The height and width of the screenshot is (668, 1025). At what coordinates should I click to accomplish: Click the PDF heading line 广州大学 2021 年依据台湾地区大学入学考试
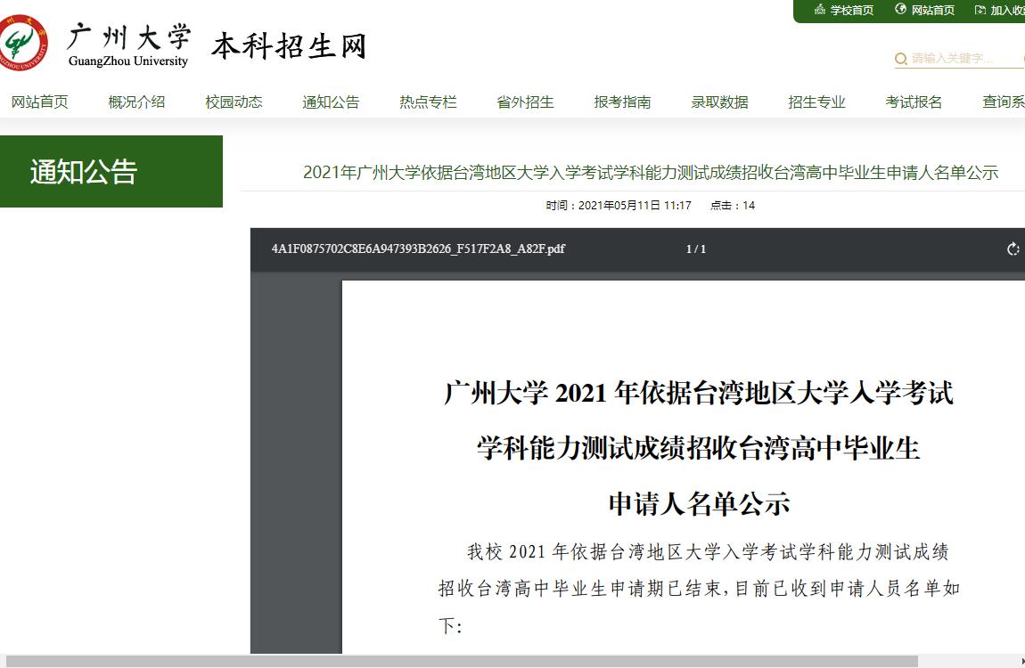click(x=698, y=394)
